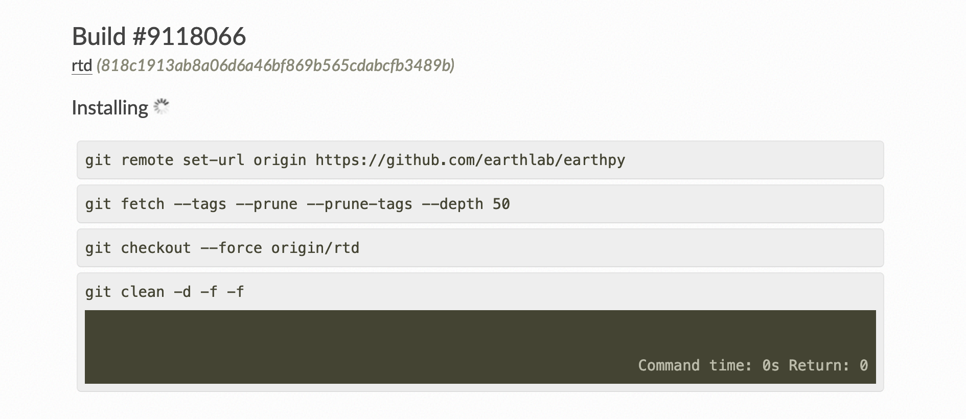Click the --force flag in checkout command

tap(231, 248)
